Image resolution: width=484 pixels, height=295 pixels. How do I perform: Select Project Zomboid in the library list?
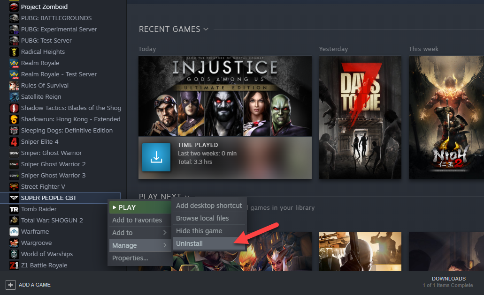pyautogui.click(x=44, y=7)
